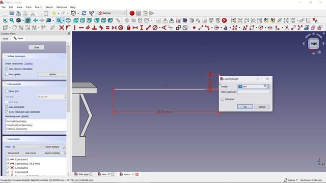
Task: Click the Name (optional) input field
Action: point(254,92)
